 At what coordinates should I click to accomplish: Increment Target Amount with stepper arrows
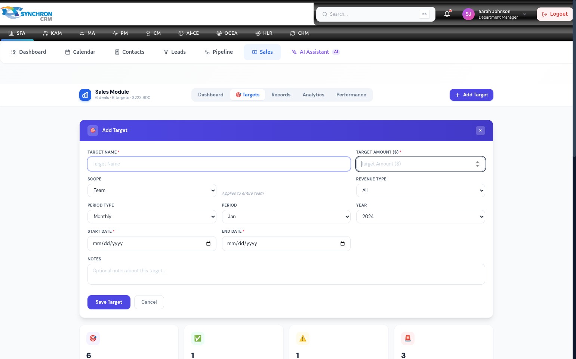477,162
